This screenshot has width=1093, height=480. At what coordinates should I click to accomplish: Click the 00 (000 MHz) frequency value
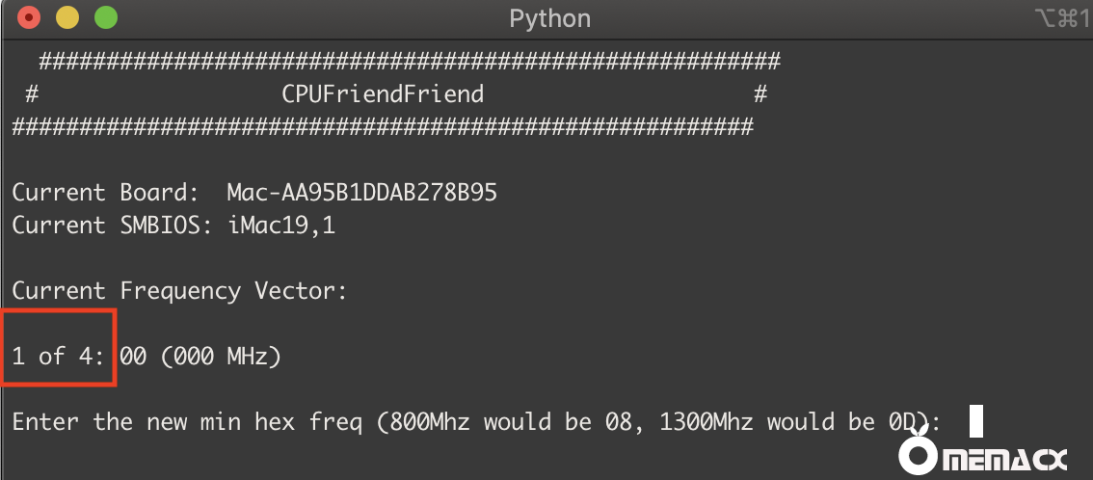(200, 357)
